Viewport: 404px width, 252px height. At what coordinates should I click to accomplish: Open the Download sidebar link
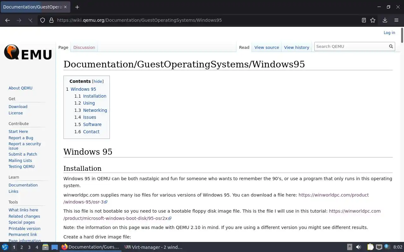coord(18,106)
